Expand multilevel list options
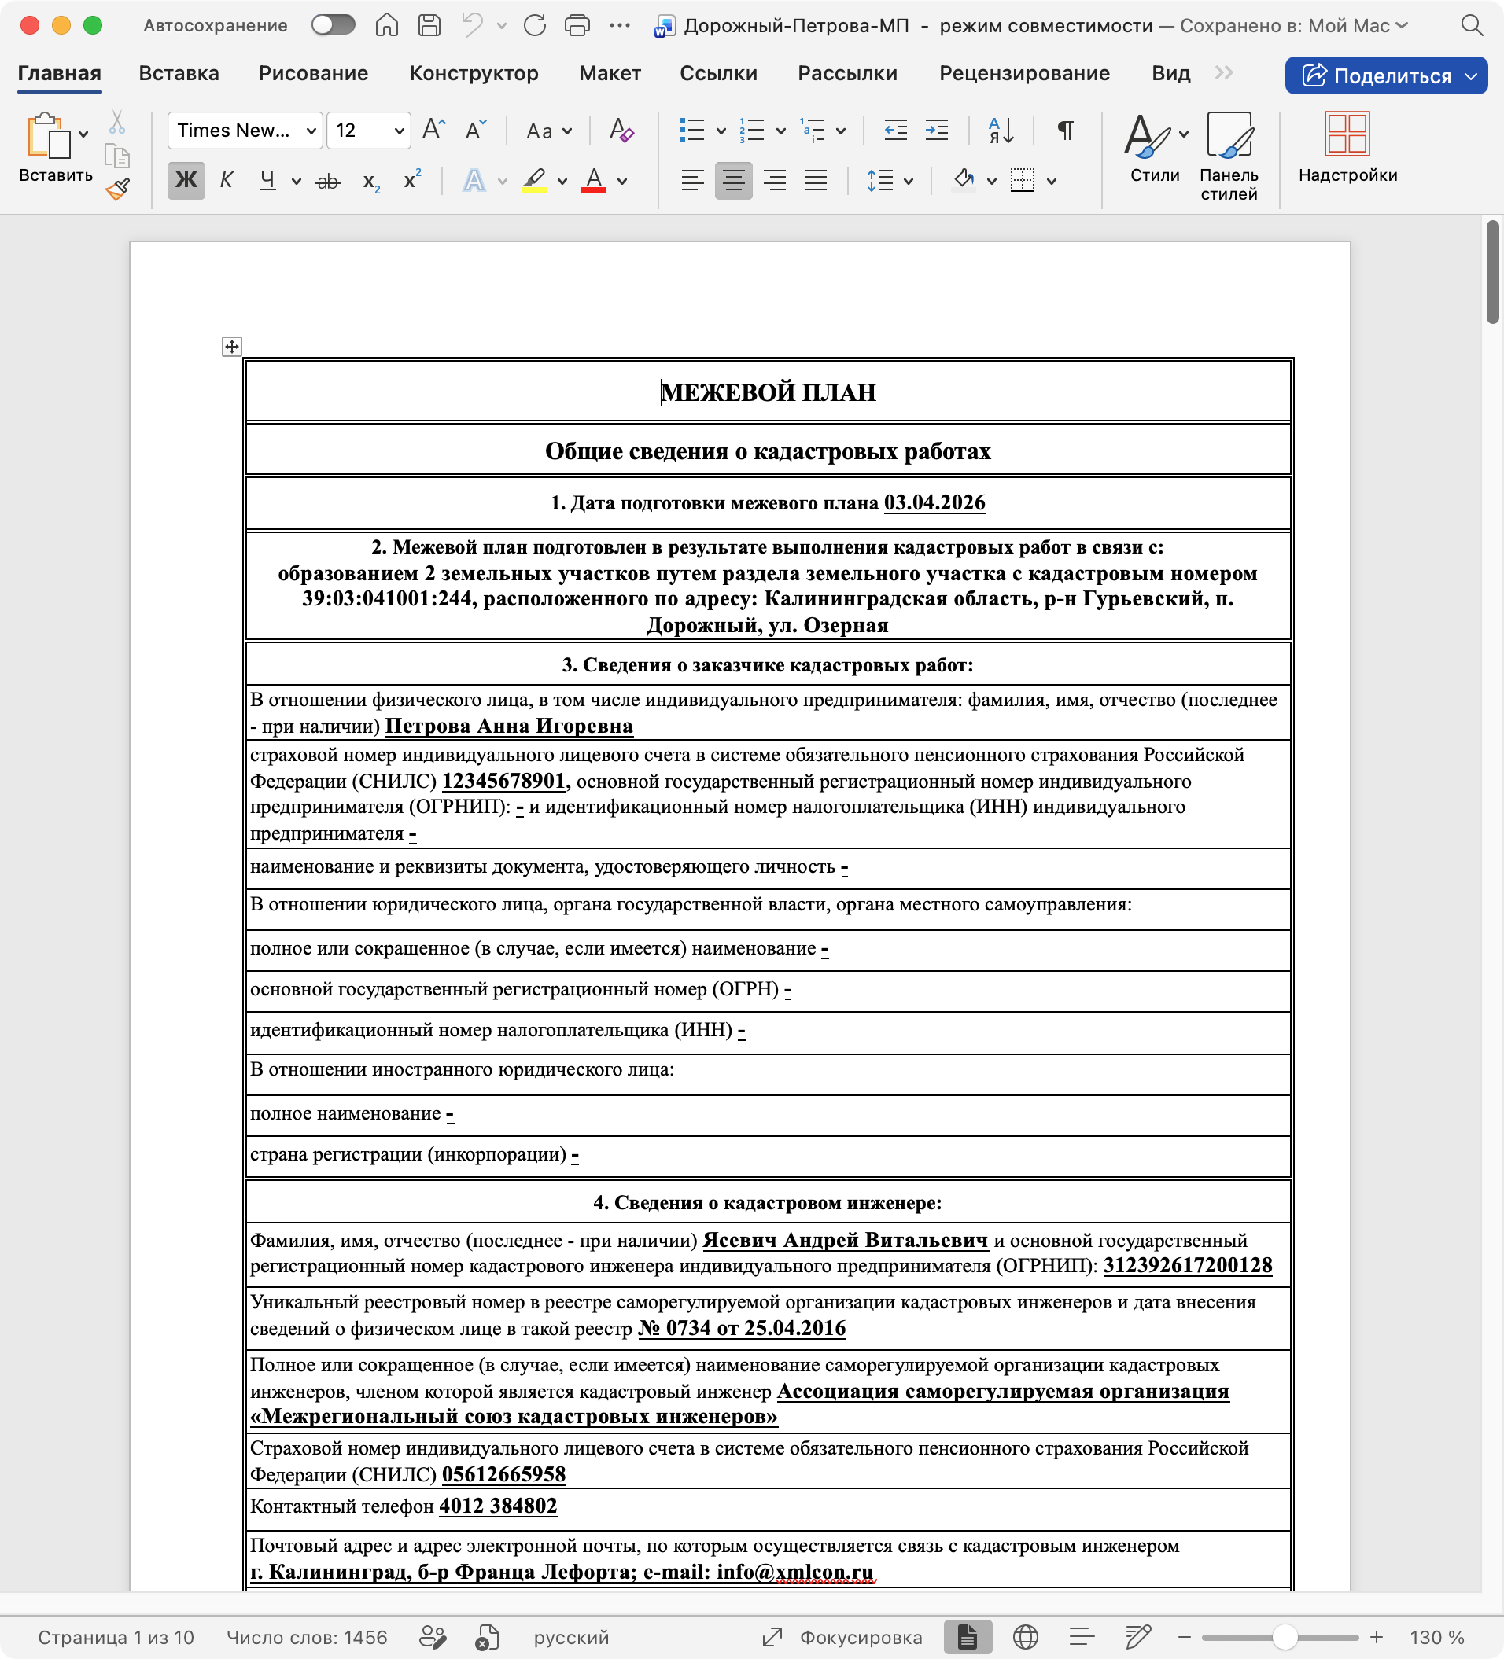1504x1659 pixels. click(841, 131)
